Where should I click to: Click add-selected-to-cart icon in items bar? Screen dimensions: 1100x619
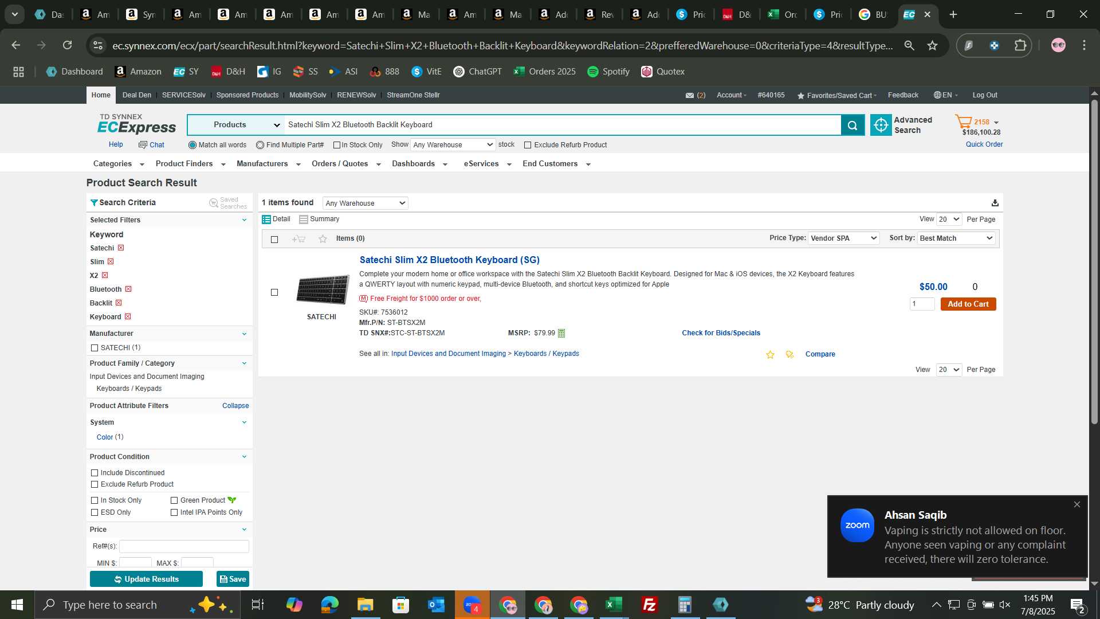[x=298, y=239]
